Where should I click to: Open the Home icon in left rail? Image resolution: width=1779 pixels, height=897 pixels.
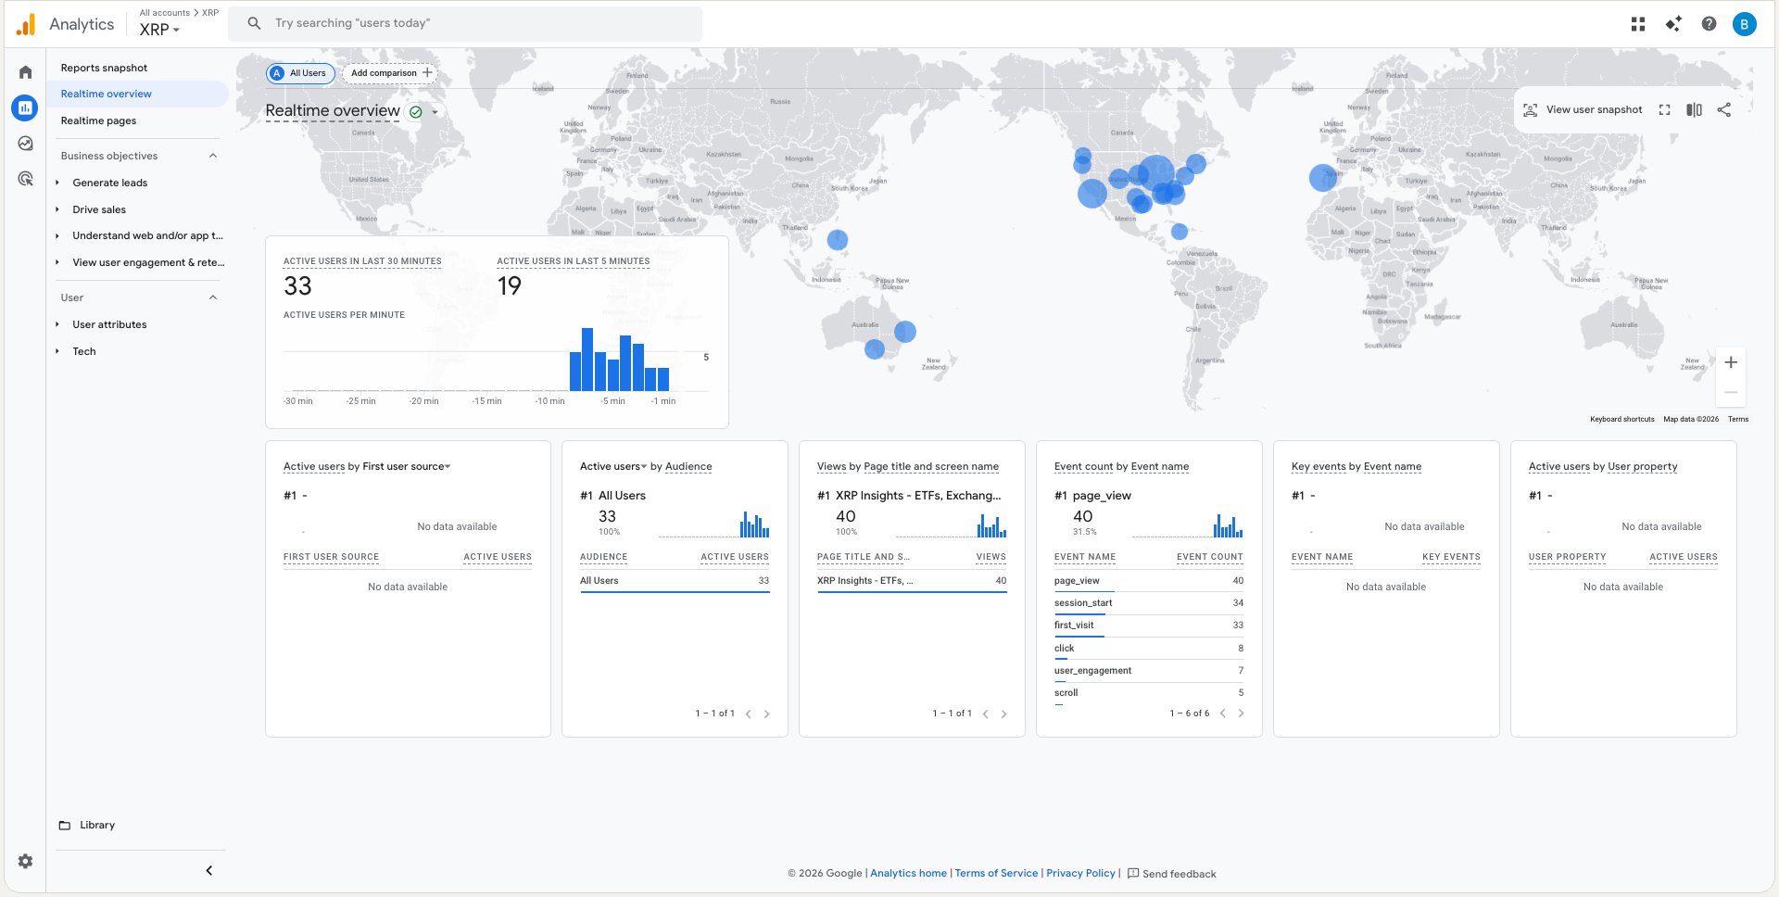pos(25,72)
